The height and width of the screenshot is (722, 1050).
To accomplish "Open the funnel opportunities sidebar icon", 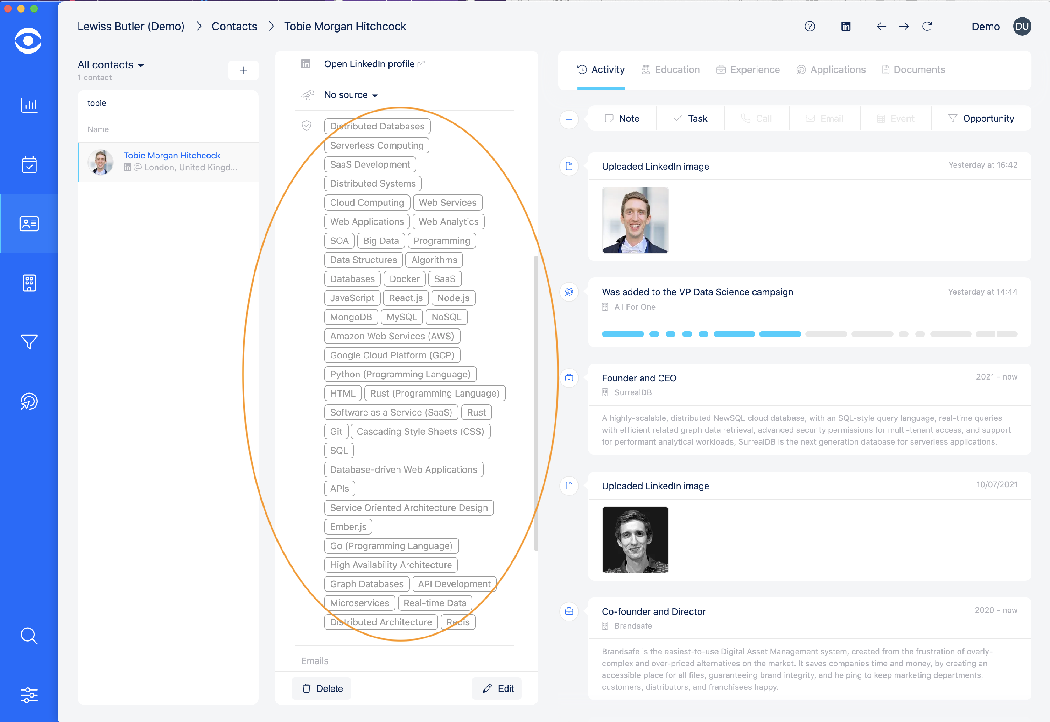I will (29, 342).
